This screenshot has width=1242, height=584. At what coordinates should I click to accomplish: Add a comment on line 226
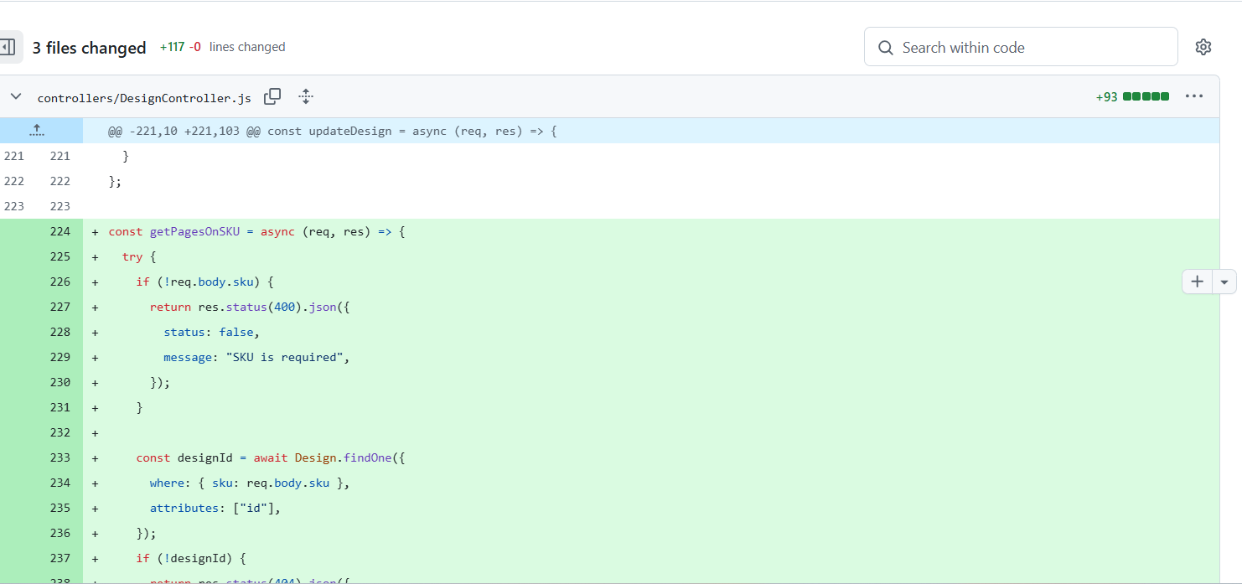tap(1197, 282)
